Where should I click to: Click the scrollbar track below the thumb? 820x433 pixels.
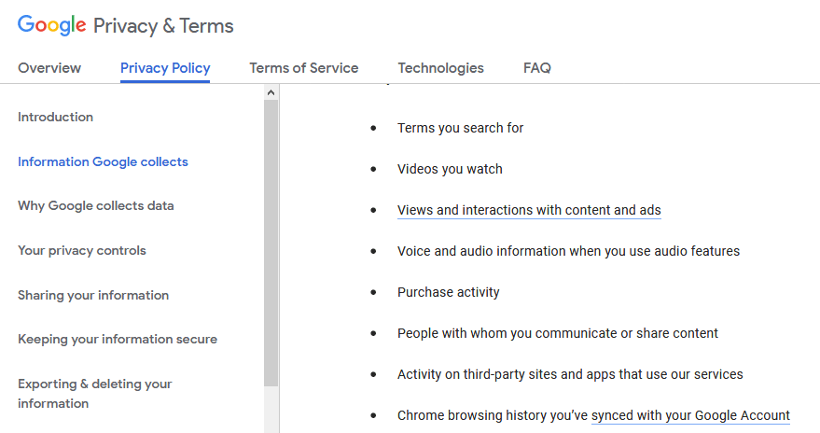coord(271,410)
